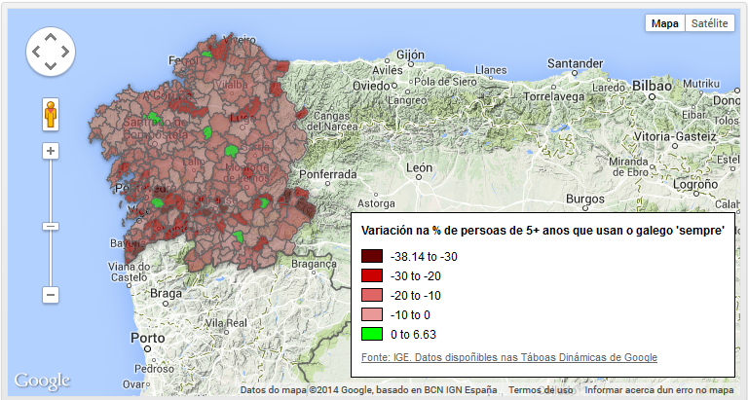Click the pan left arrow on navigation control
This screenshot has width=748, height=400.
(36, 53)
